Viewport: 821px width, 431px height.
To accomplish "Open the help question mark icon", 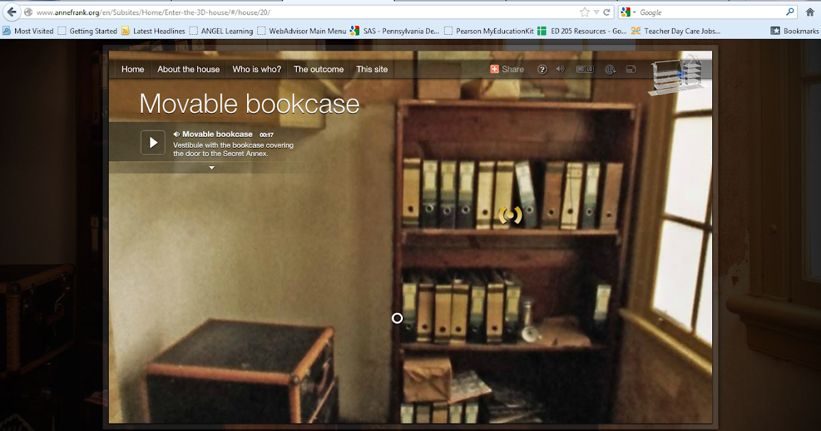I will pos(542,69).
